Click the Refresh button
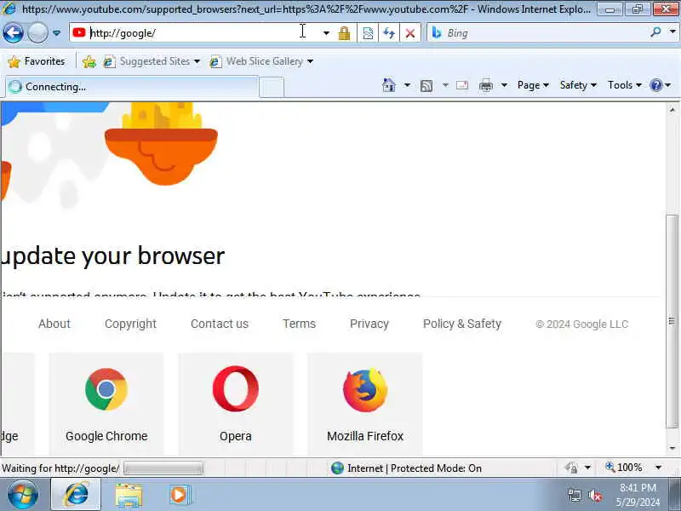The height and width of the screenshot is (511, 681). pos(389,33)
